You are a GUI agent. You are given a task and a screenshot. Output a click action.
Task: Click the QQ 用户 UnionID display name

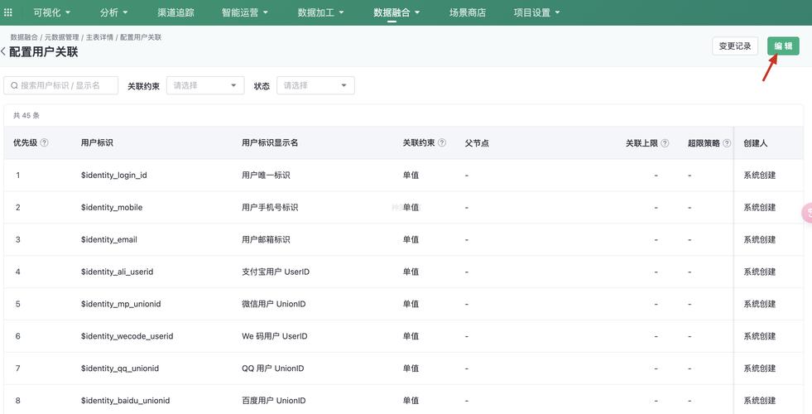point(273,368)
